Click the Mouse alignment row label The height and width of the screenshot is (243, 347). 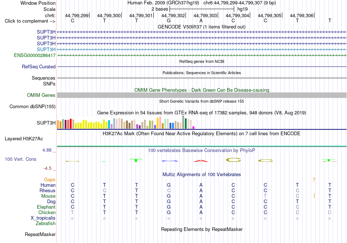tap(48, 196)
